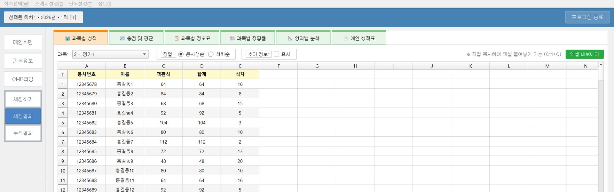
Task: Go to 메인화면 from the sidebar
Action: coord(23,42)
